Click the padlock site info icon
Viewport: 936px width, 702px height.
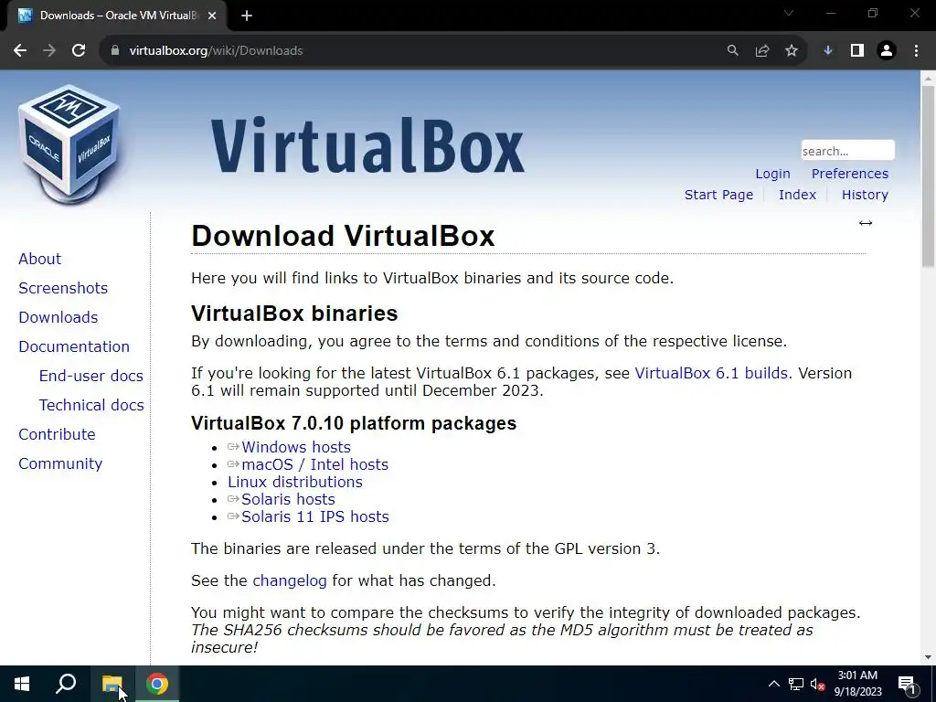pos(115,51)
